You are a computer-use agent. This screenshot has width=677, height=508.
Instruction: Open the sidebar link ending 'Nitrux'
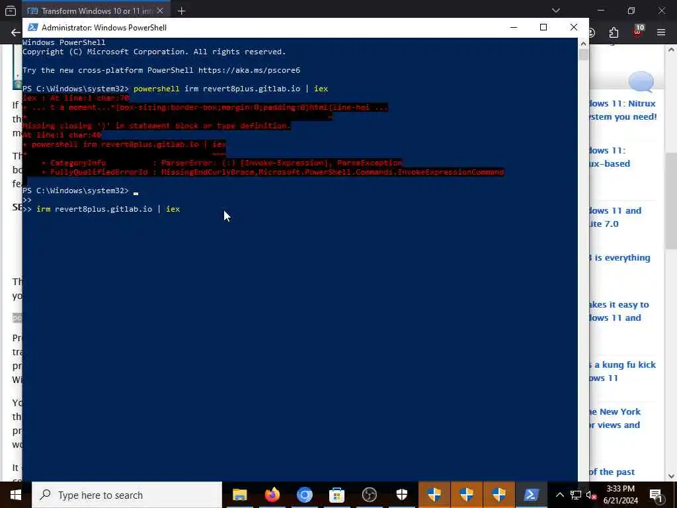622,110
